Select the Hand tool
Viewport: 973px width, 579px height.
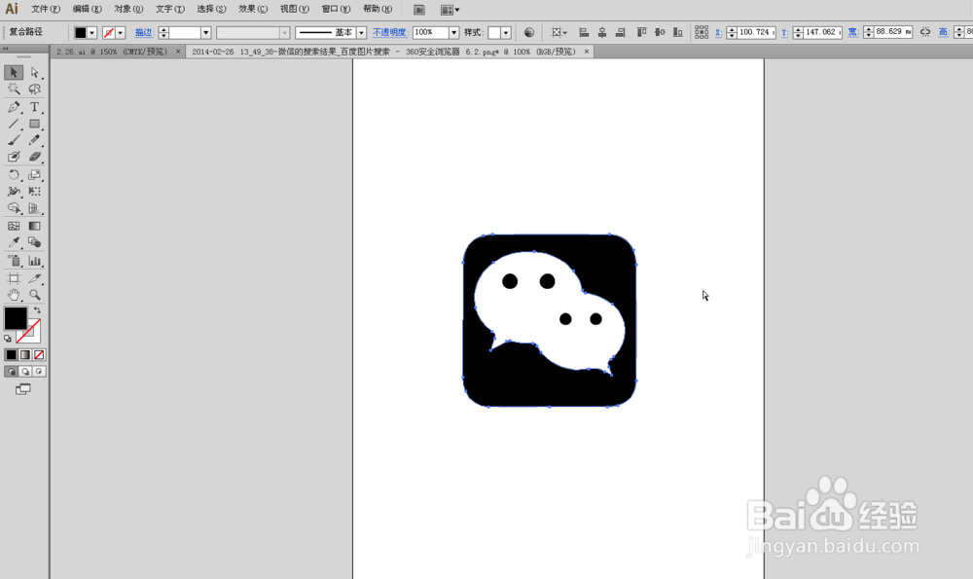point(14,295)
